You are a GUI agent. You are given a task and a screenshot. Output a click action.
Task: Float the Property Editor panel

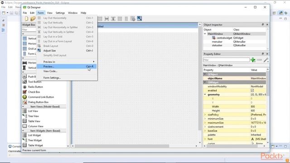coord(263,54)
